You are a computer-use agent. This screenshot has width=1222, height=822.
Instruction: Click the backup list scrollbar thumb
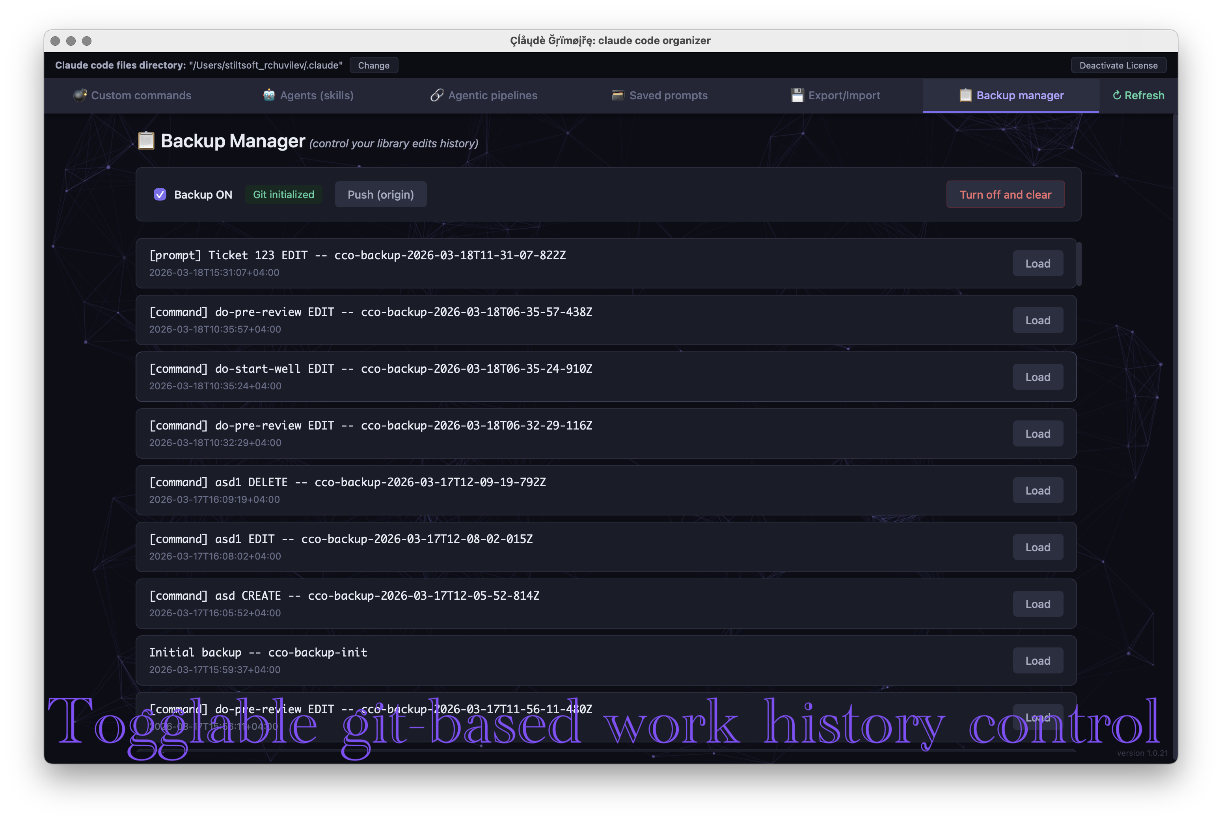click(1079, 264)
